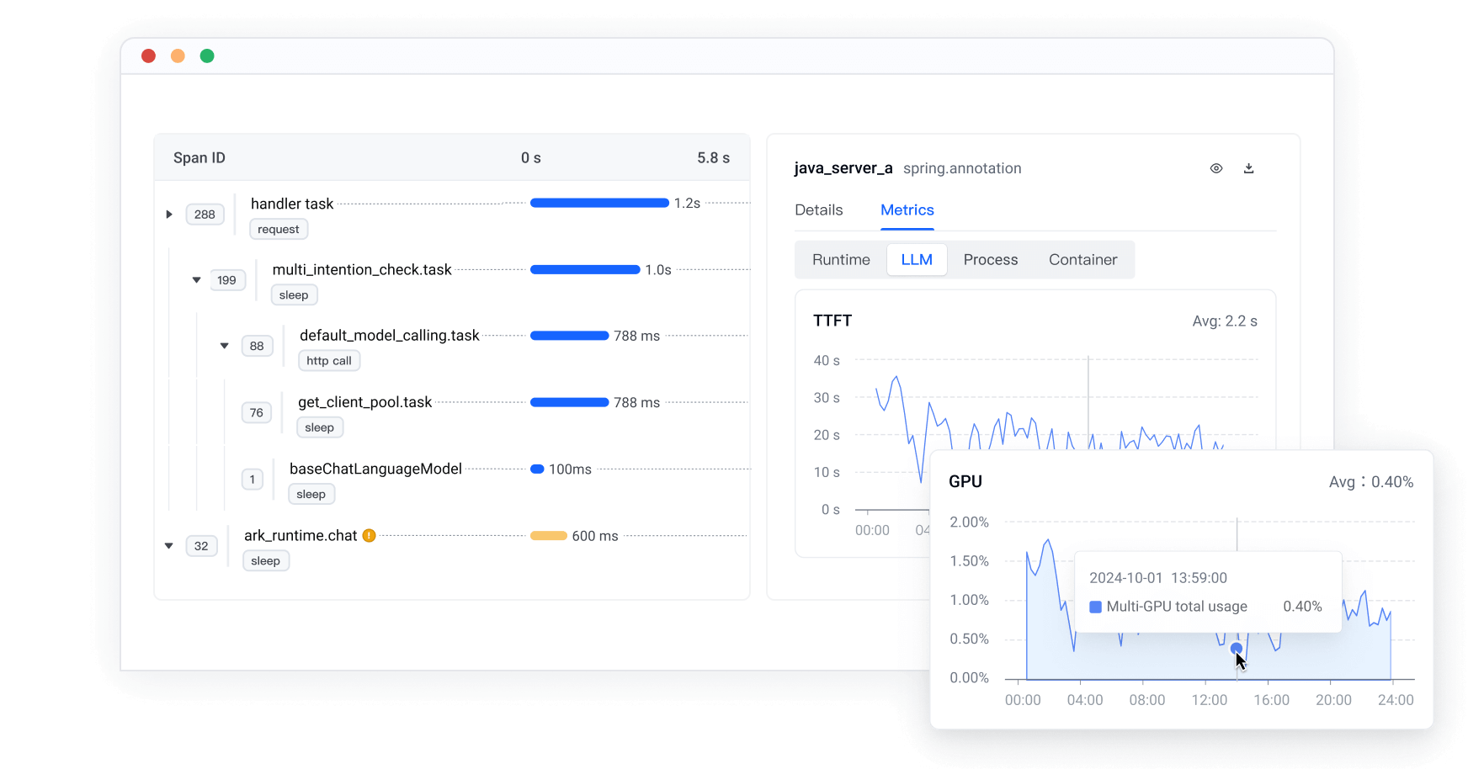1468x769 pixels.
Task: Click the span ID 288 badge
Action: click(205, 215)
